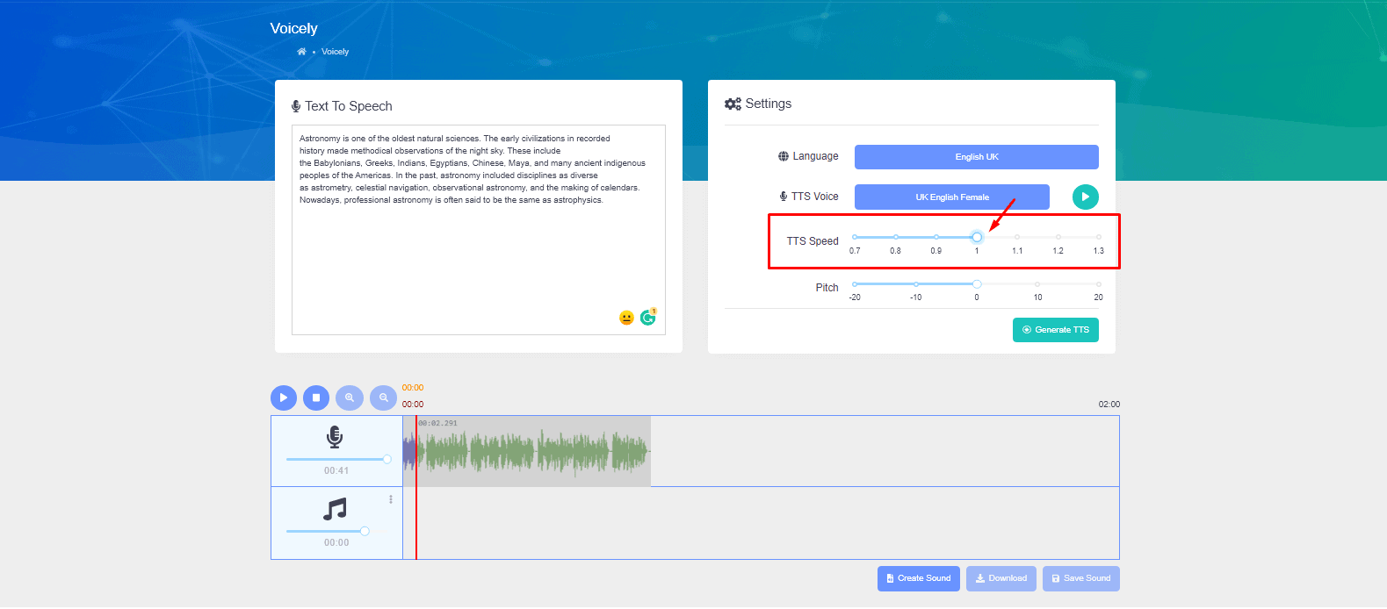Open the music track three-dot menu

(x=391, y=499)
